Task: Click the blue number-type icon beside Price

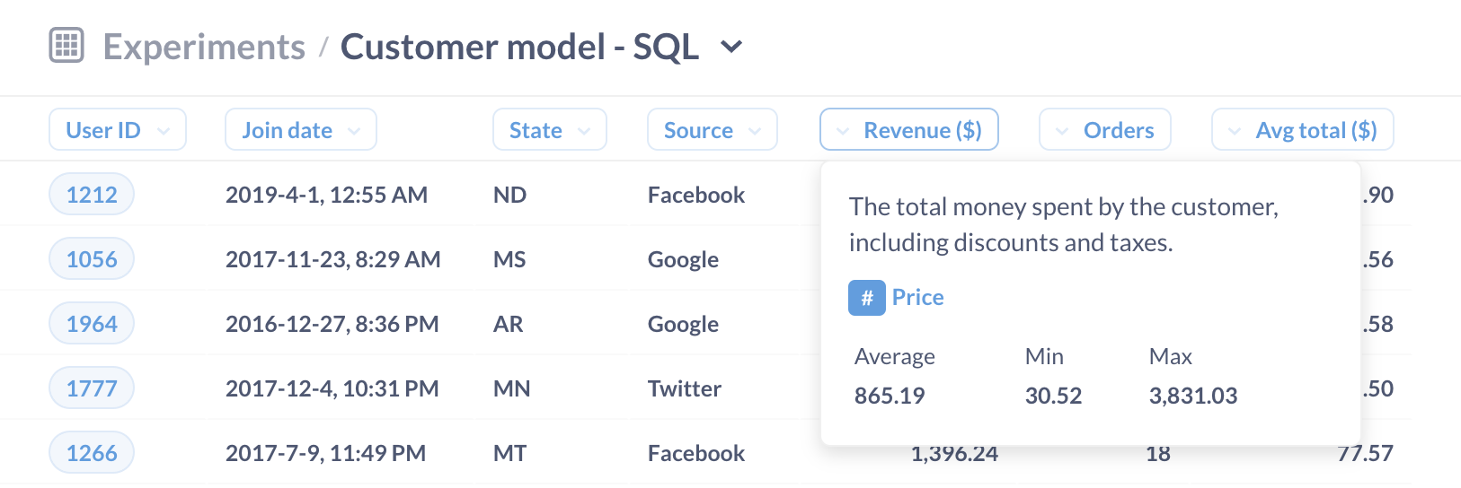Action: point(866,298)
